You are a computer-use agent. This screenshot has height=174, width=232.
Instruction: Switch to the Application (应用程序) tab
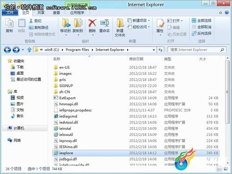pyautogui.click(x=77, y=13)
